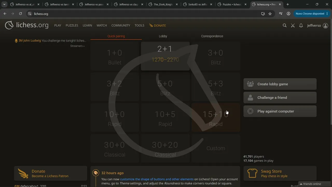Viewport: 332px width, 187px height.
Task: Open the lichess site search magnifier
Action: 285,25
